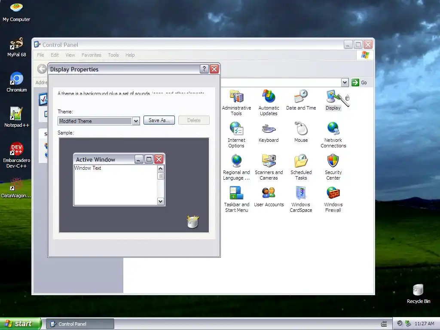Open Automatic Updates icon
The height and width of the screenshot is (330, 440).
[x=269, y=103]
